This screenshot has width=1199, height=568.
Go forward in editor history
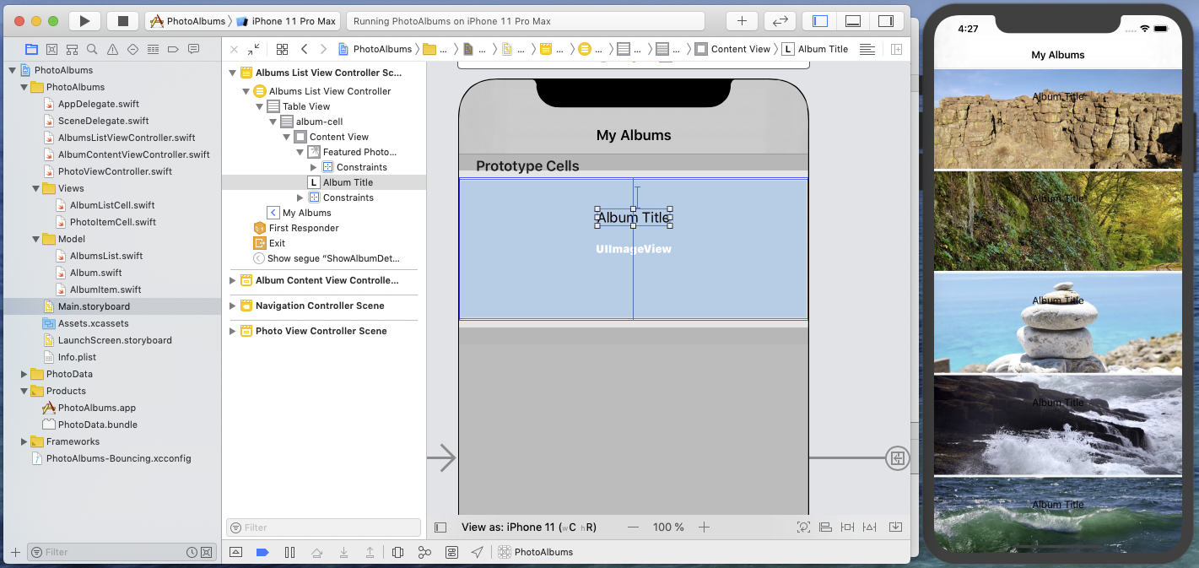pyautogui.click(x=323, y=49)
